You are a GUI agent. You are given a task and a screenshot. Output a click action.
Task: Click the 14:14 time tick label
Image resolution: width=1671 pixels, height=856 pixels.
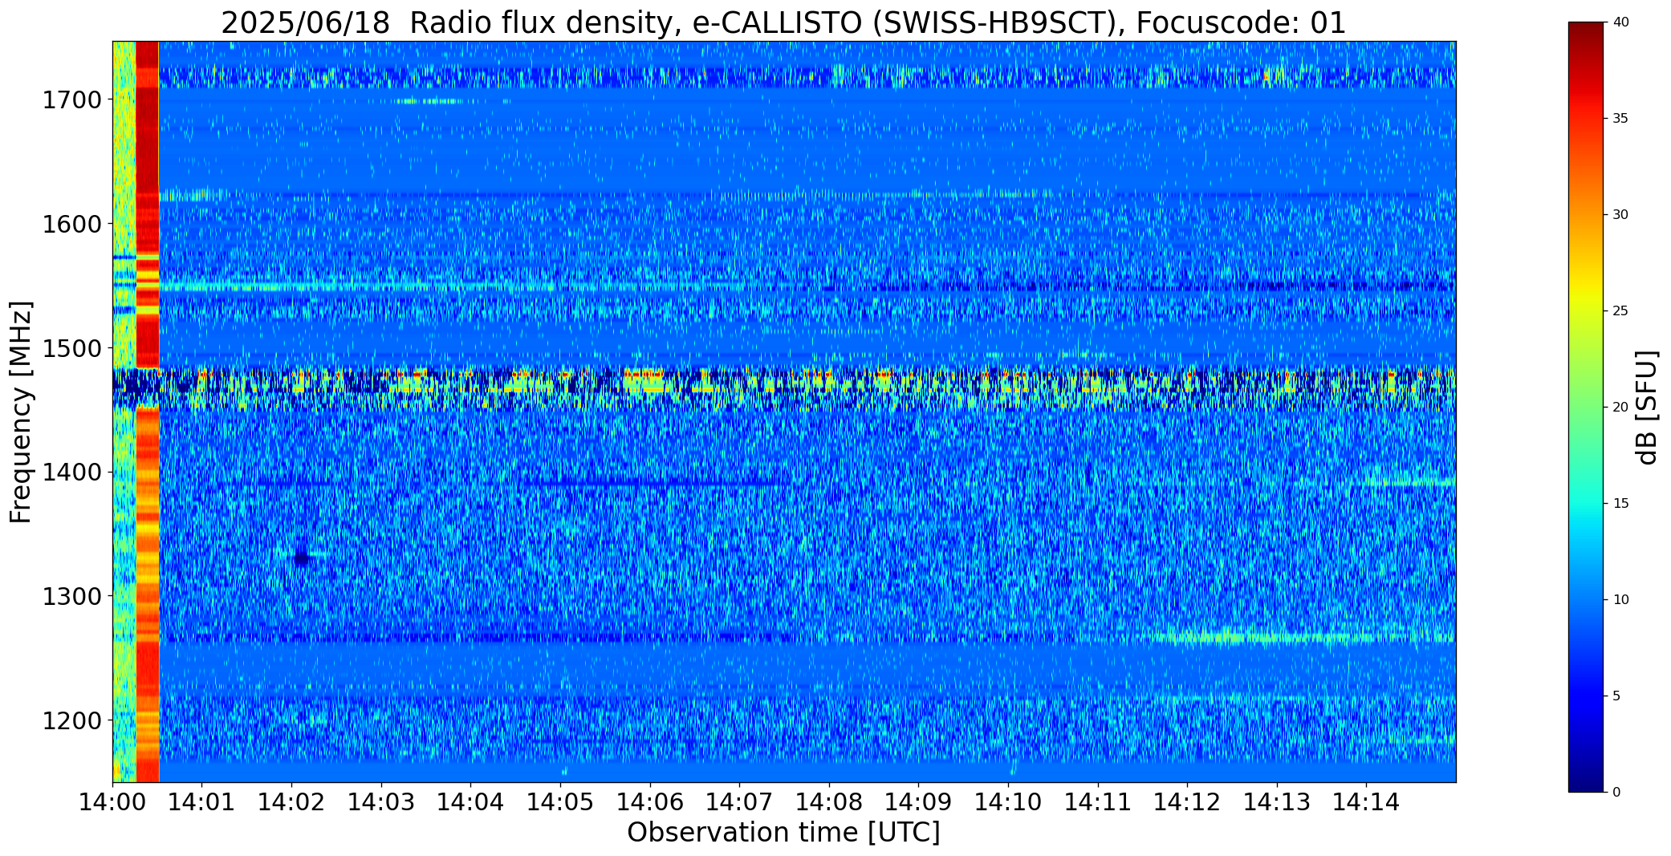pyautogui.click(x=1367, y=801)
